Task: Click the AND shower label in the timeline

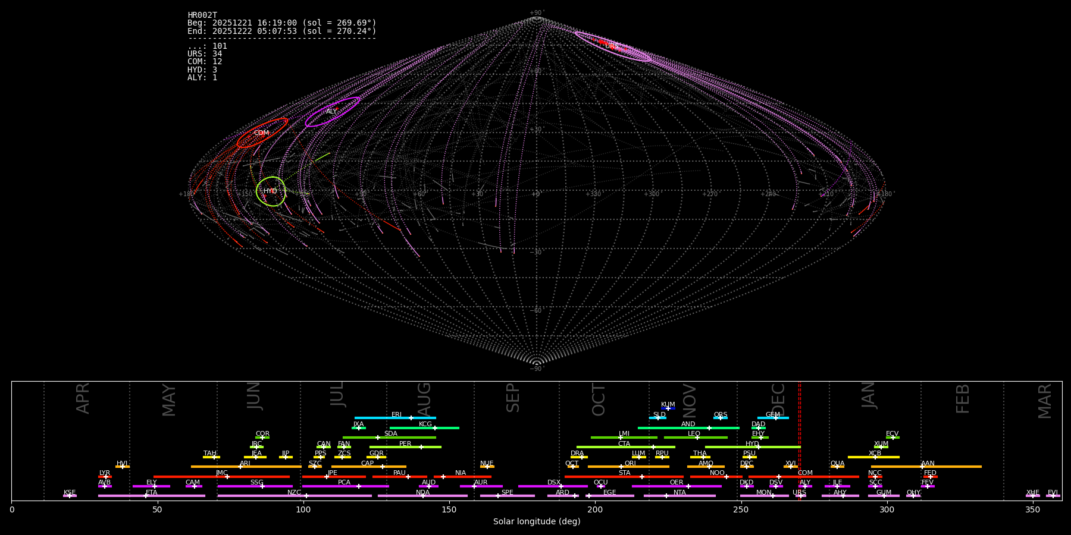Action: pos(688,424)
